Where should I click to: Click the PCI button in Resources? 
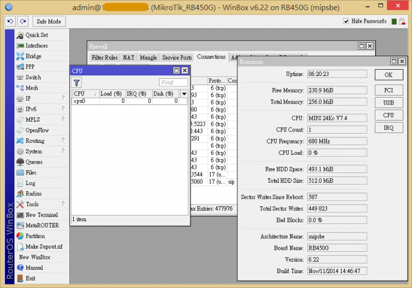point(389,90)
